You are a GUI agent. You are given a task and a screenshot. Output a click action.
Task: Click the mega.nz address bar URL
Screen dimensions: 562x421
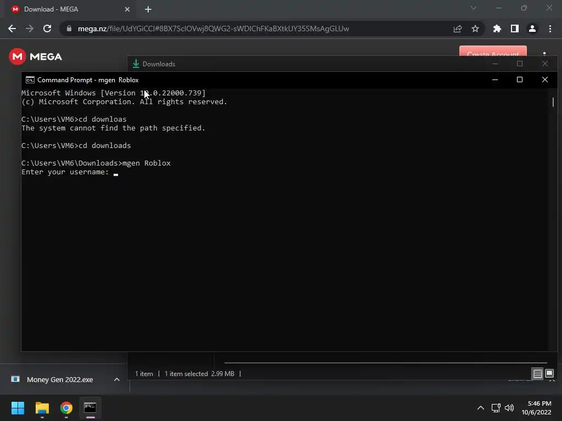point(213,29)
